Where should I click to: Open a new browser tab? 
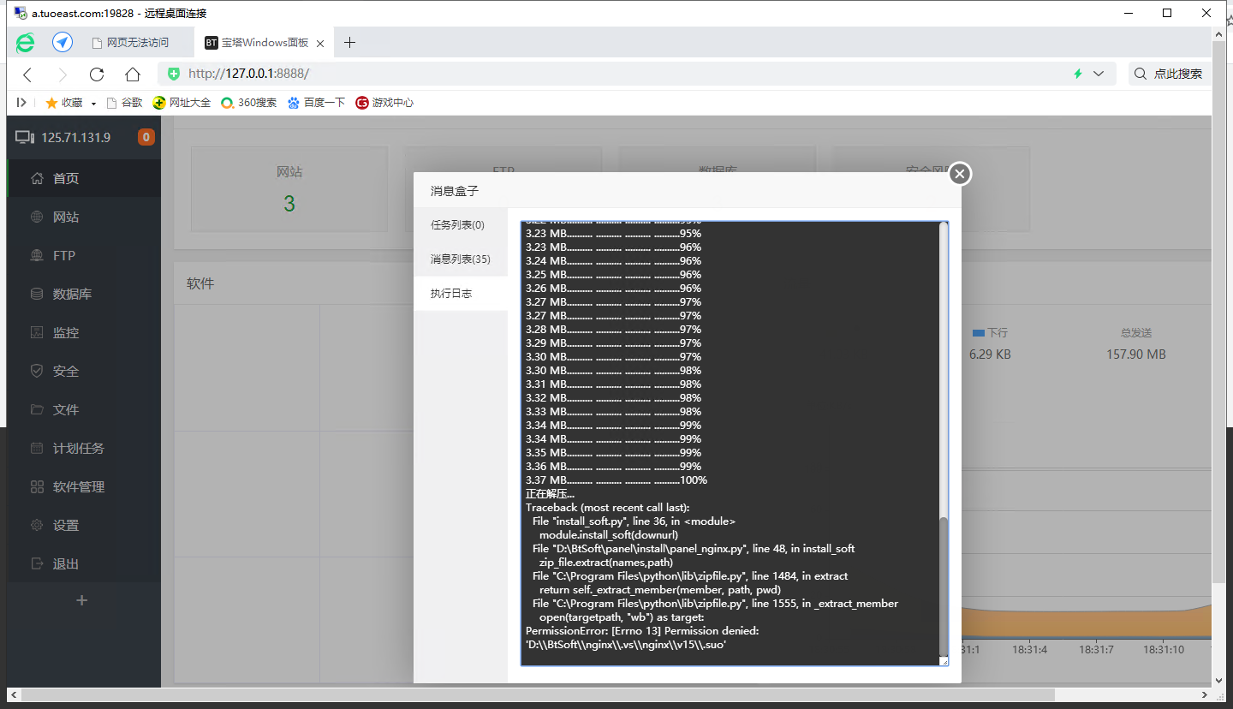coord(349,42)
